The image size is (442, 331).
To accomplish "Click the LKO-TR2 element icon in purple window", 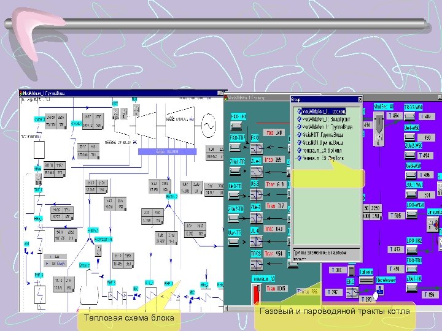I will (x=412, y=249).
